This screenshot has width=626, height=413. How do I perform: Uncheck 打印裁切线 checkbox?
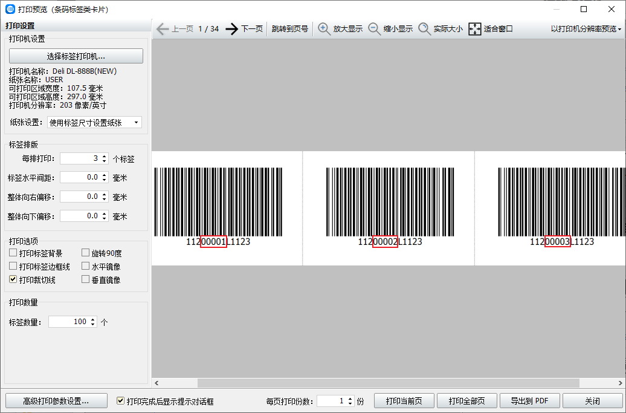pyautogui.click(x=13, y=279)
